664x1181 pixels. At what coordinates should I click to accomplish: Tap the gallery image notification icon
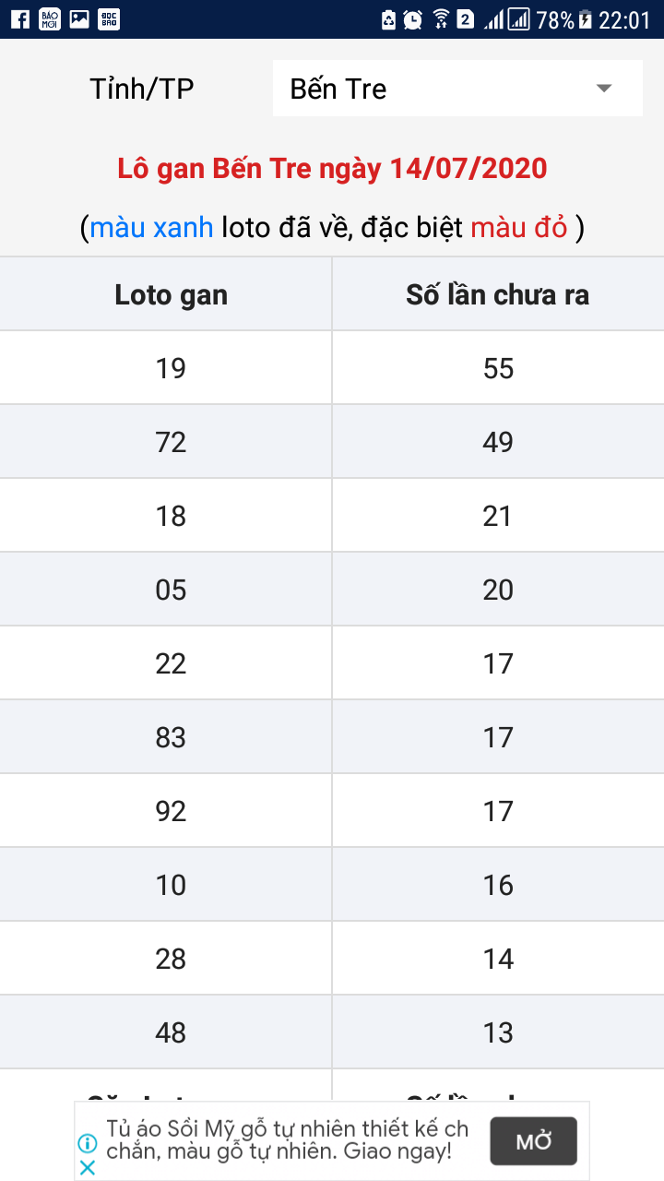coord(79,19)
